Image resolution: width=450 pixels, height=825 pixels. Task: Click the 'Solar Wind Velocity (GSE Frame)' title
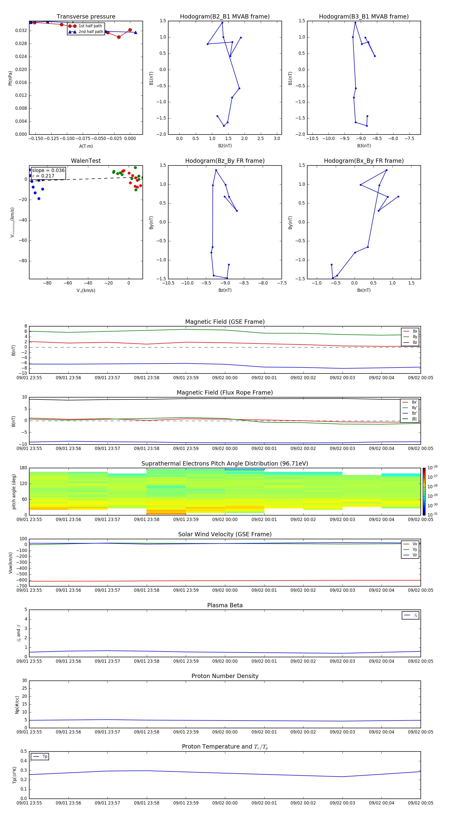[225, 534]
